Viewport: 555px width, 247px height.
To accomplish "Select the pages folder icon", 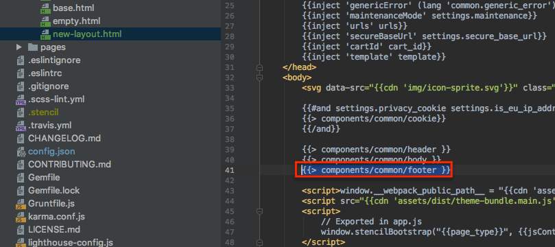I will pos(32,47).
